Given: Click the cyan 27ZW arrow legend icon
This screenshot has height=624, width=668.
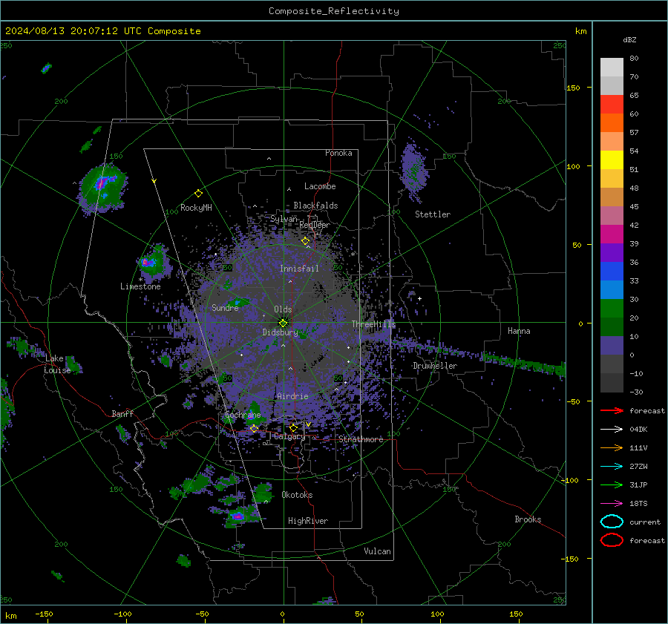Looking at the screenshot, I should (612, 467).
